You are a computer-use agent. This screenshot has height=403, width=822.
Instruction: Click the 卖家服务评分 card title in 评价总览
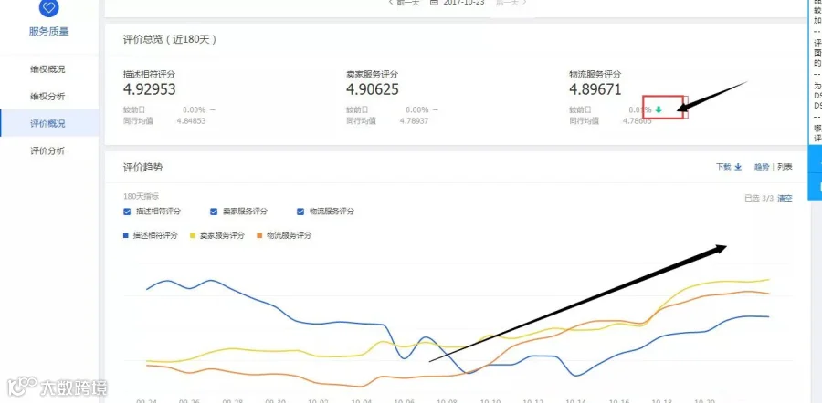point(373,75)
